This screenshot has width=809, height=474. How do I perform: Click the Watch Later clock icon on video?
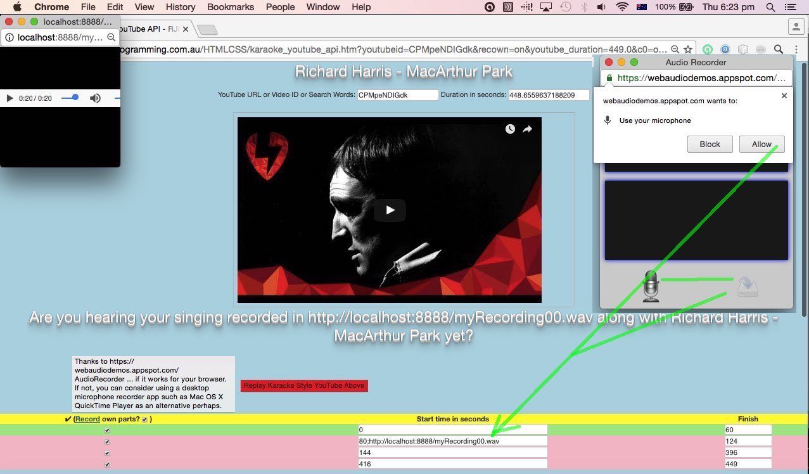coord(510,129)
